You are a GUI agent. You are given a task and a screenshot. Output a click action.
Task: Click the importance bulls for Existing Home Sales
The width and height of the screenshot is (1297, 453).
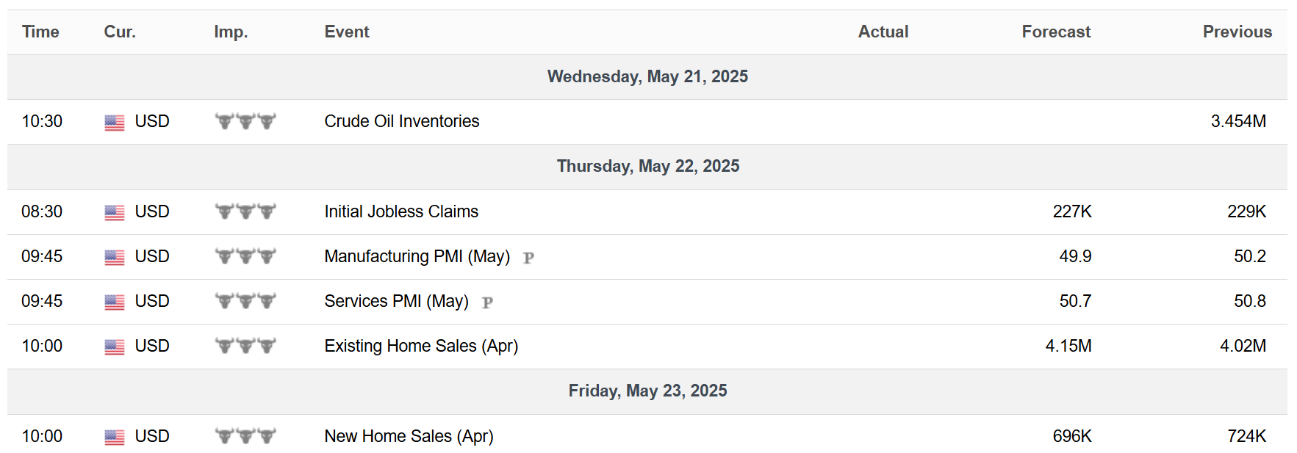[x=245, y=346]
